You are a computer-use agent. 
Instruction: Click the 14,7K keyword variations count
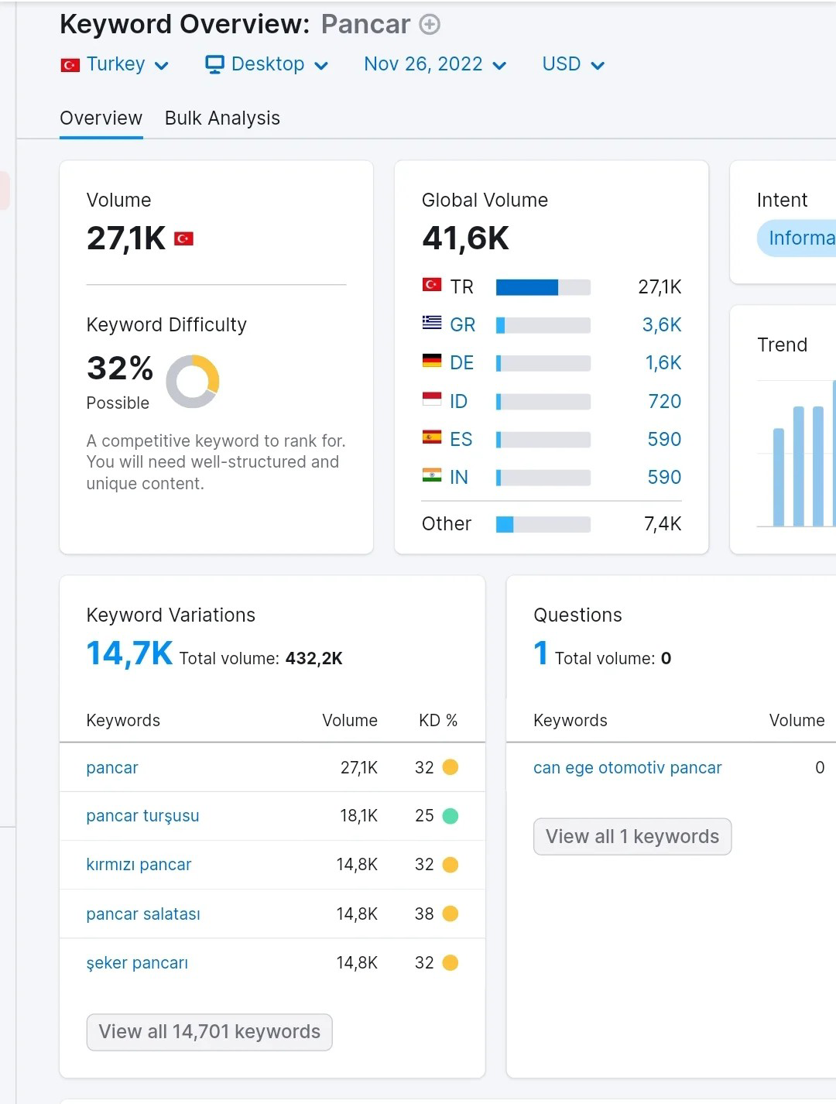coord(129,654)
